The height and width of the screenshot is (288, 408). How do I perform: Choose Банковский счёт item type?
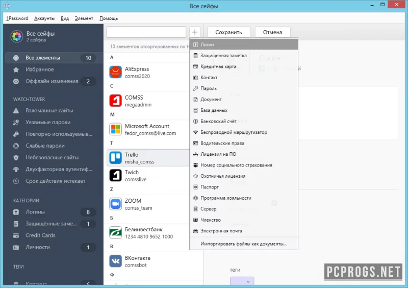pos(244,121)
